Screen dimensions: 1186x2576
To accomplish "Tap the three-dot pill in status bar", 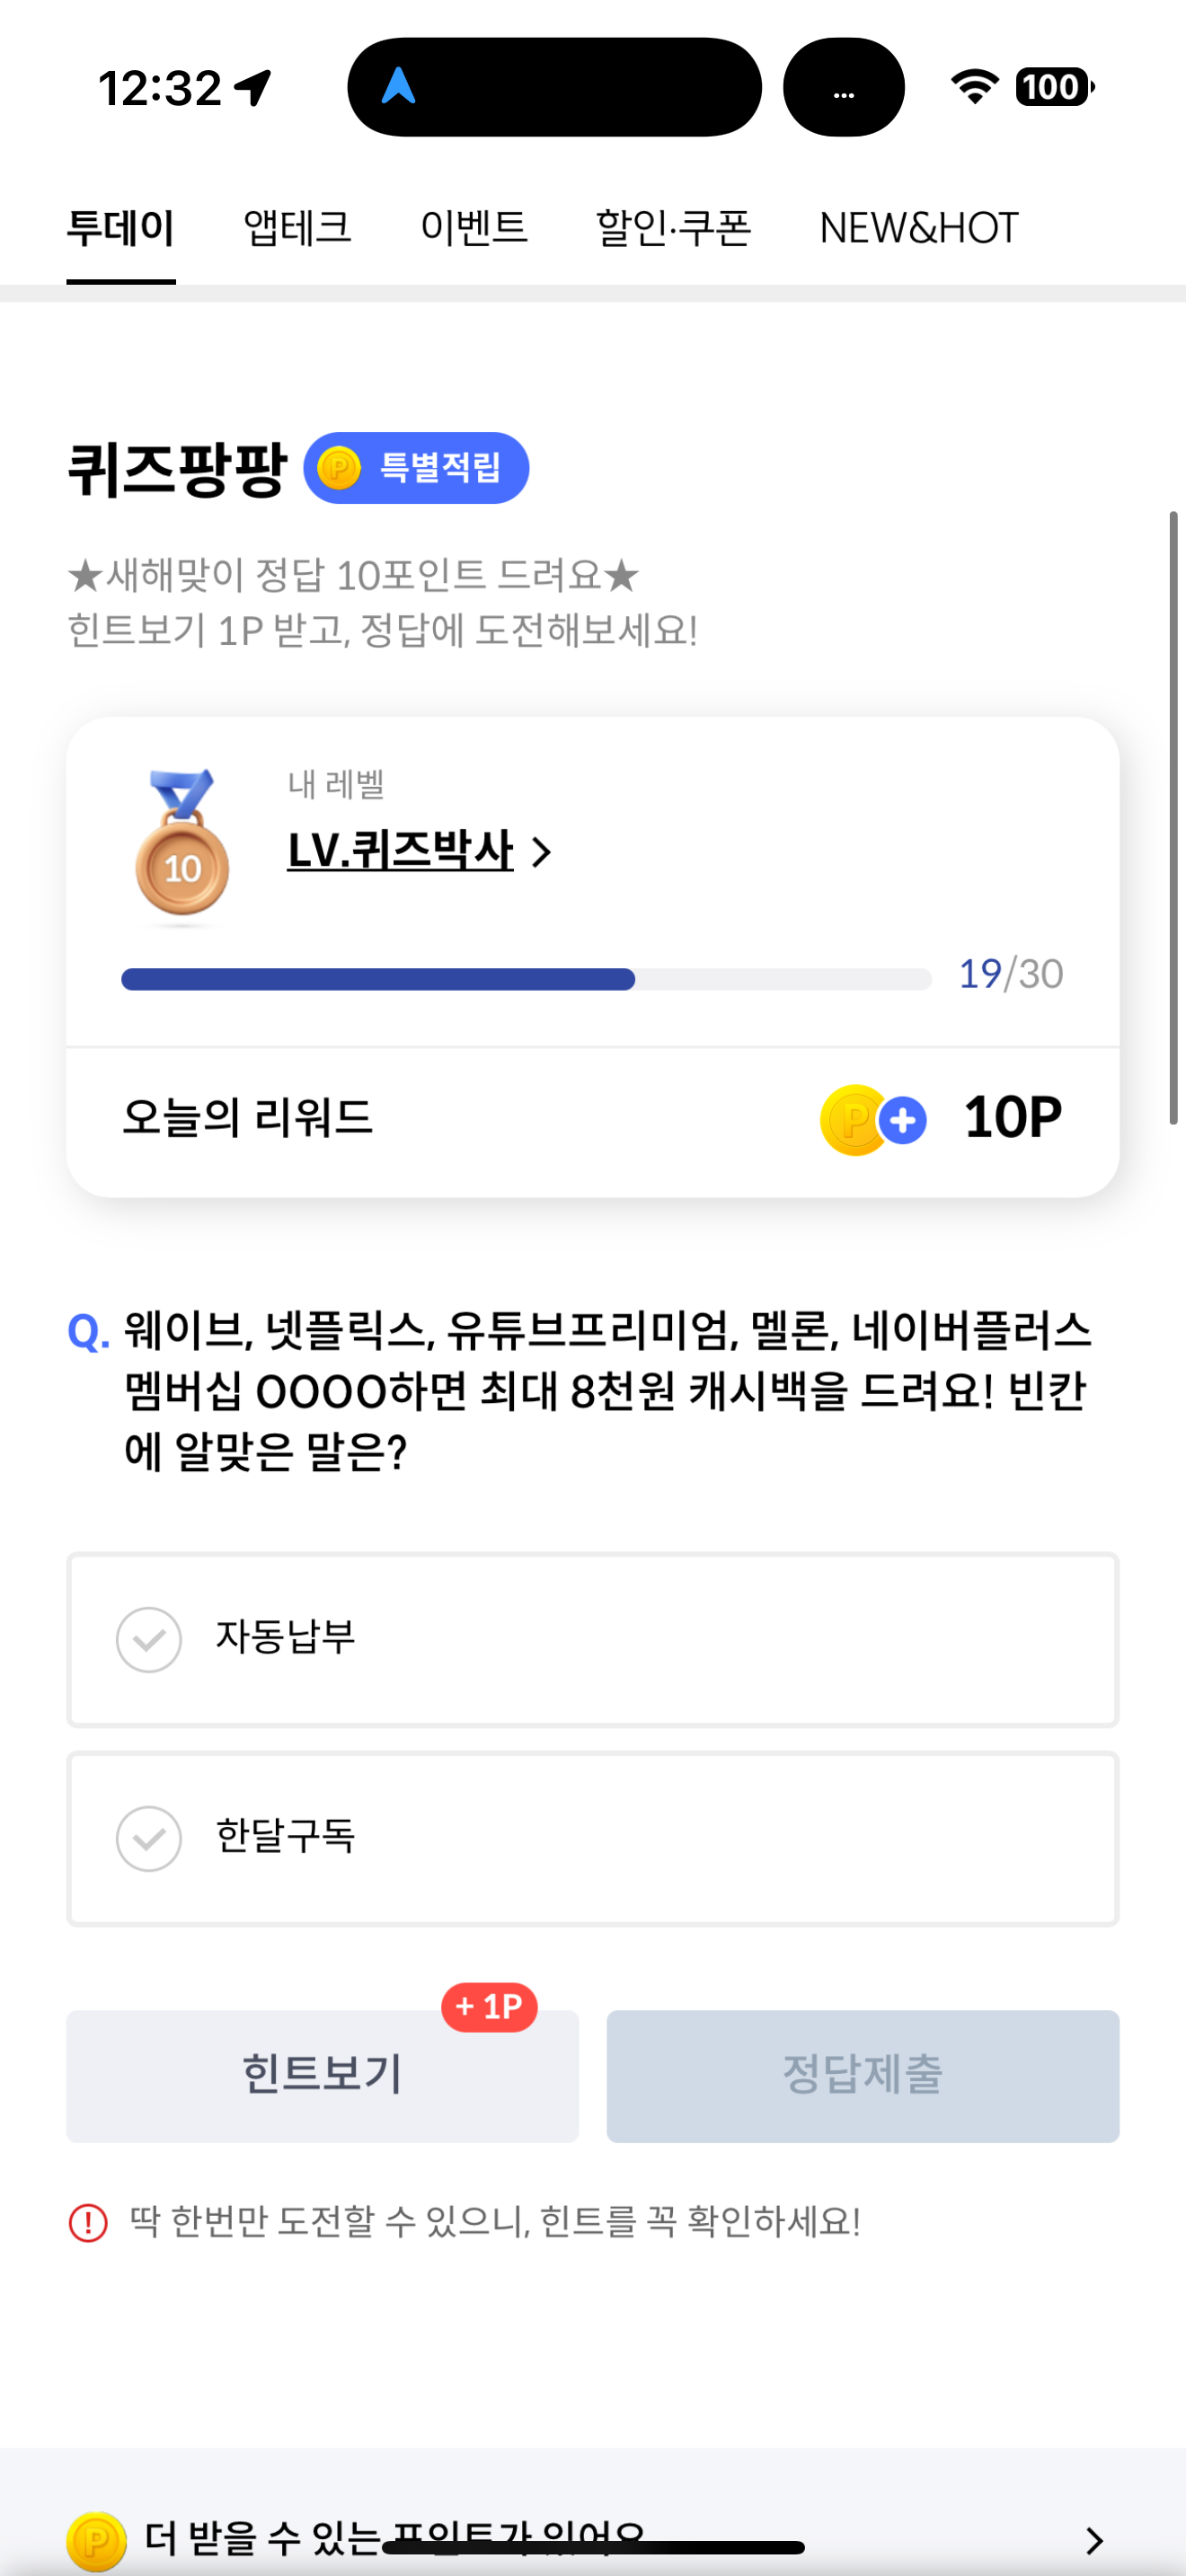I will (x=844, y=87).
